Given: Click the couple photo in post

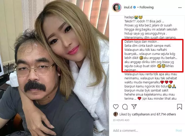Looking at the screenshot, I should (54, 68).
